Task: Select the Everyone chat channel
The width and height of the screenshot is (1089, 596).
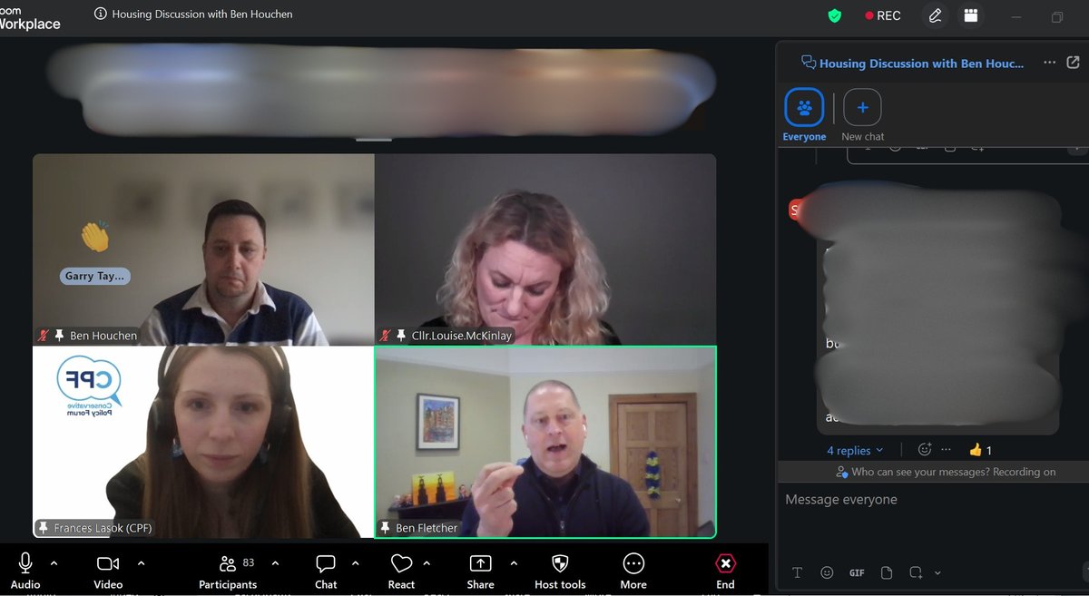Action: (x=804, y=115)
